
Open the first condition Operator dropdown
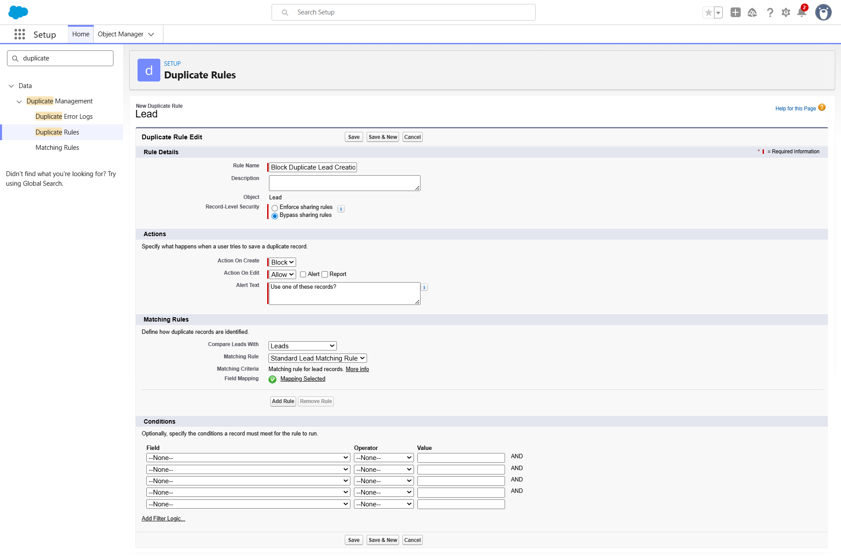tap(384, 458)
